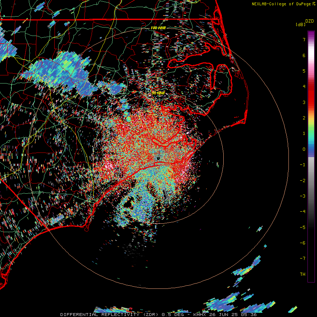Click the KMHX station identifier in caption
The height and width of the screenshot is (317, 317).
200,315
